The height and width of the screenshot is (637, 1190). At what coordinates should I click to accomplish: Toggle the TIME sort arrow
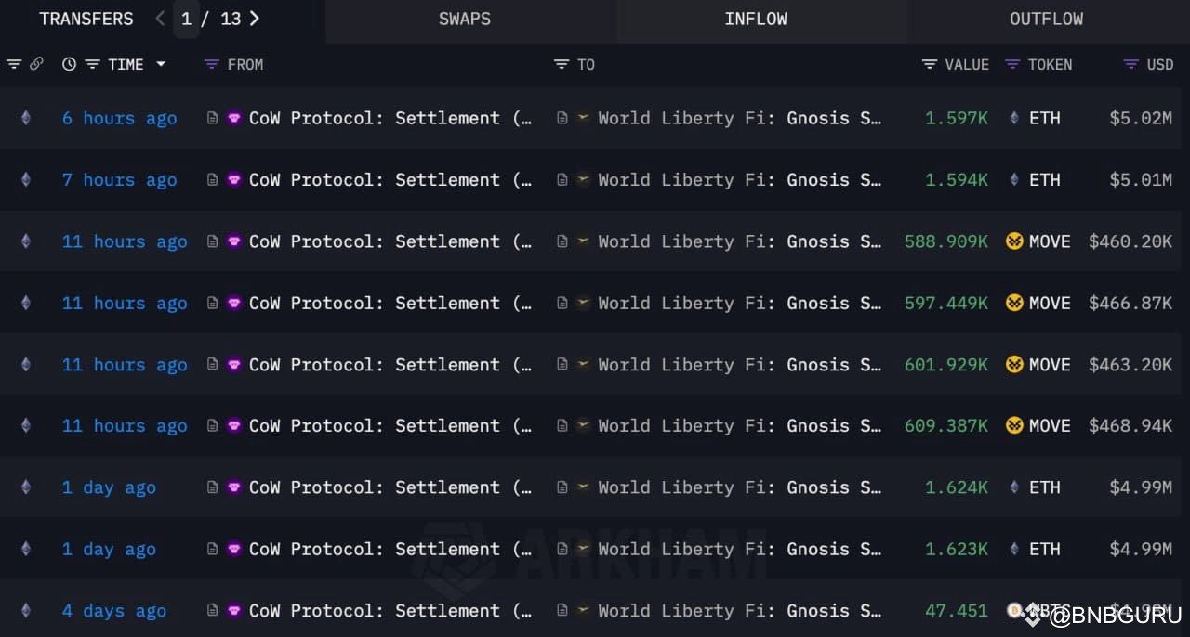point(161,64)
